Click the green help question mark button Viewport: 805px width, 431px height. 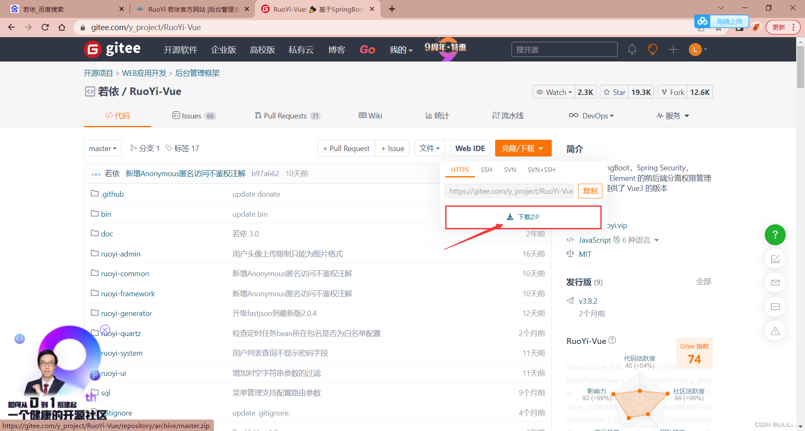tap(775, 235)
